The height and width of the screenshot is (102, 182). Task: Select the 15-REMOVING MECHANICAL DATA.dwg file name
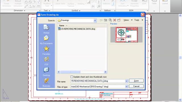pyautogui.click(x=78, y=29)
